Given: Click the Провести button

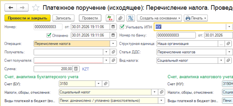Looking at the screenshot, I should 90,18.
